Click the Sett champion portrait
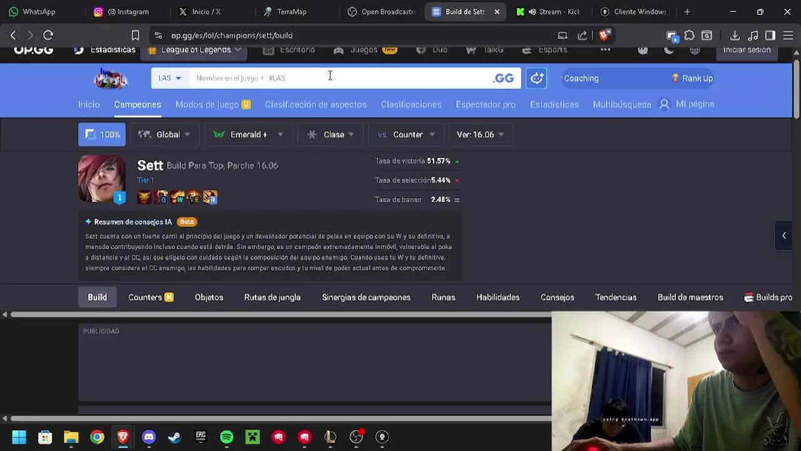 point(102,179)
